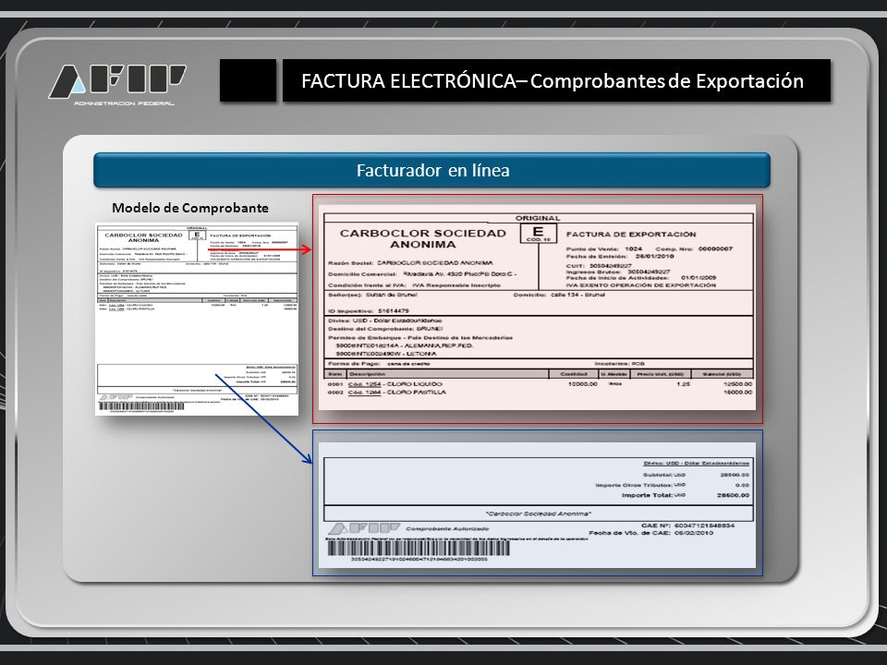Screen dimensions: 887x665
Task: Click the 'ALEMANIA,REP.FED.' shipping permit line
Action: (404, 345)
